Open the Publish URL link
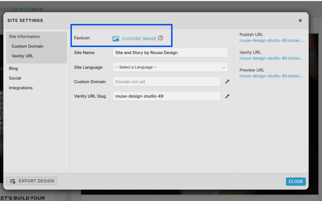The width and height of the screenshot is (322, 201). coord(271,41)
